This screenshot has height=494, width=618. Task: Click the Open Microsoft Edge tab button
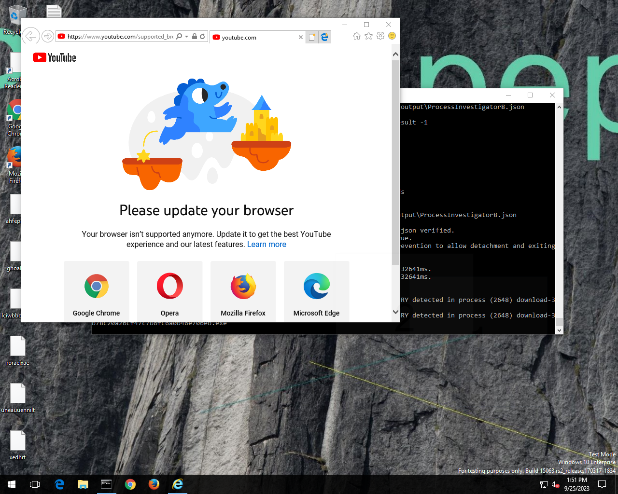click(324, 37)
